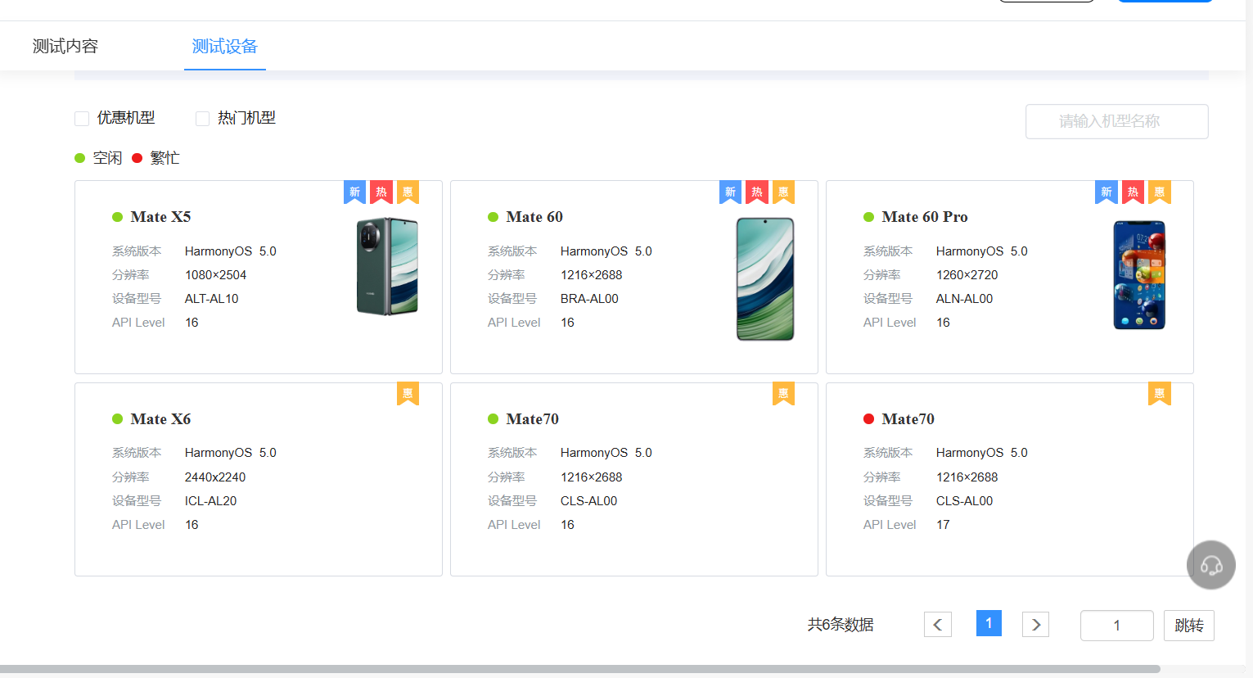The image size is (1253, 678).
Task: Click model number ALT-AL10
Action: tap(212, 299)
